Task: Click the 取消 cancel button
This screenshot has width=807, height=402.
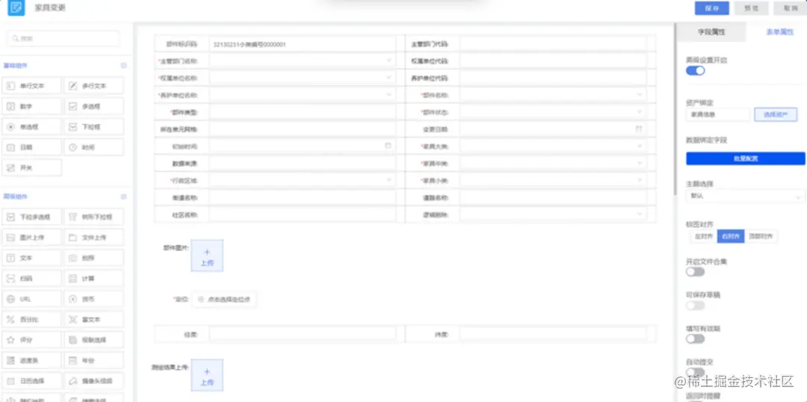Action: tap(790, 8)
